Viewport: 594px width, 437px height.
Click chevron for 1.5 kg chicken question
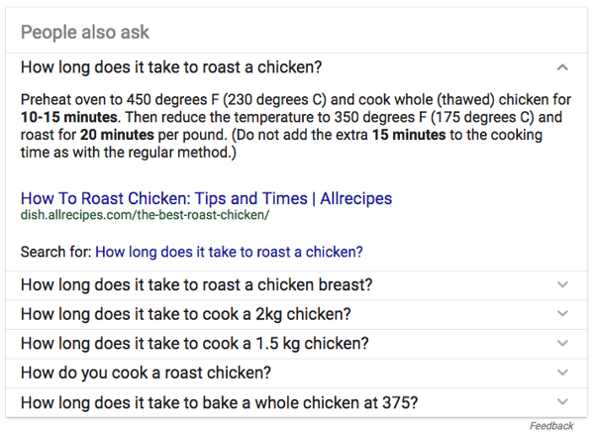(562, 344)
